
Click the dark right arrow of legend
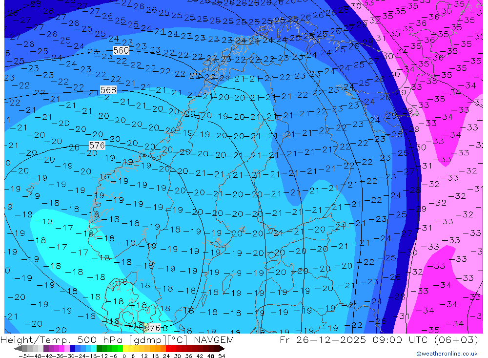tap(222, 348)
